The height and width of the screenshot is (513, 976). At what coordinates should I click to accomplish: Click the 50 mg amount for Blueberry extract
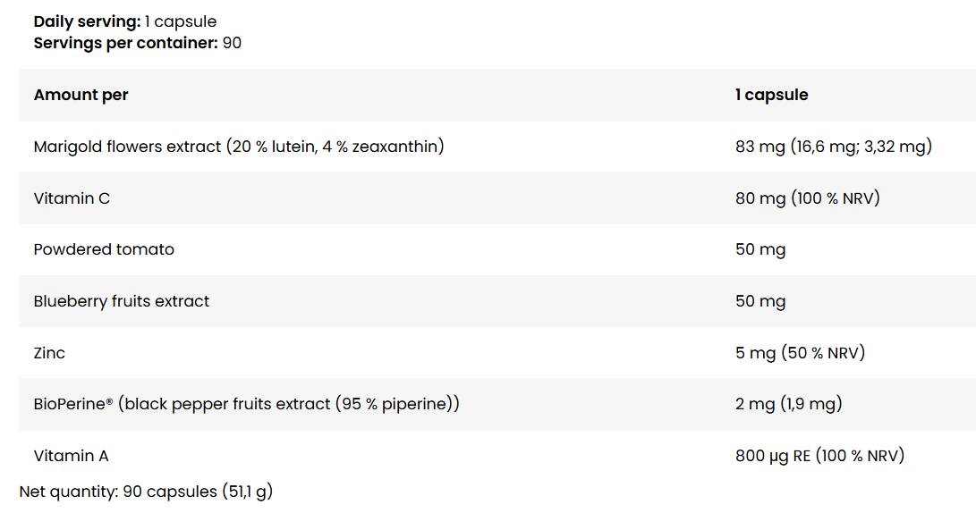coord(760,301)
